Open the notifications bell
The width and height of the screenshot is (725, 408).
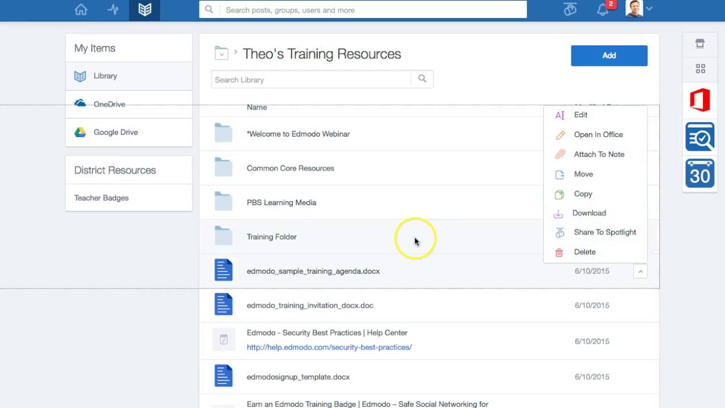click(x=603, y=10)
